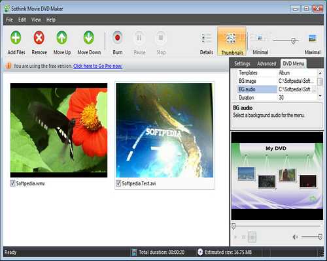The image size is (327, 261).
Task: Click the BG image file path value
Action: click(x=296, y=81)
